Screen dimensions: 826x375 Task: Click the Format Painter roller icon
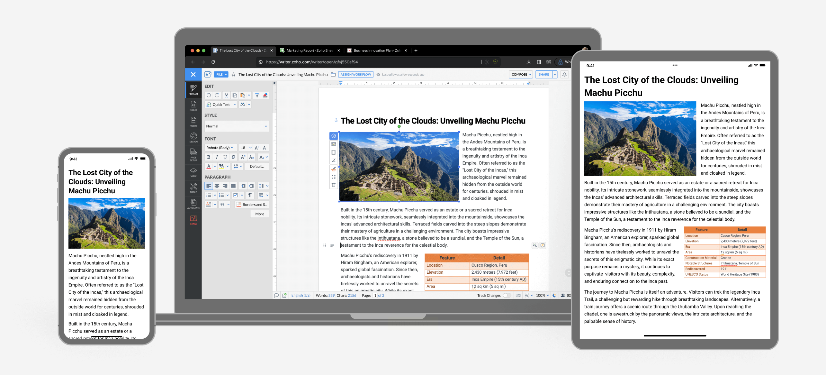[257, 95]
